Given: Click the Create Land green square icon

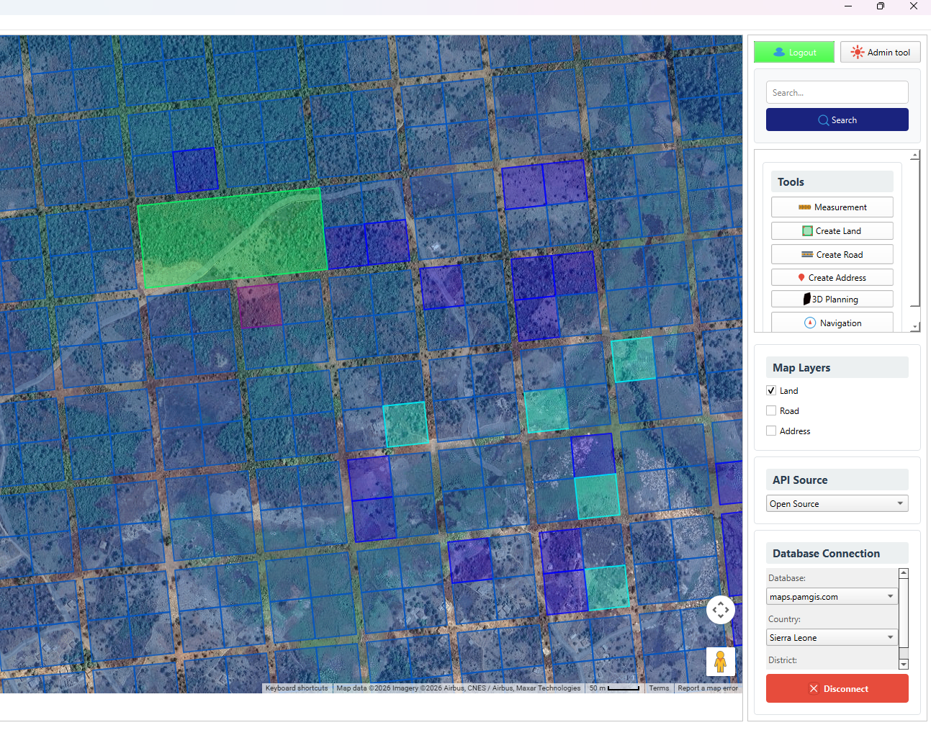Looking at the screenshot, I should click(x=807, y=231).
